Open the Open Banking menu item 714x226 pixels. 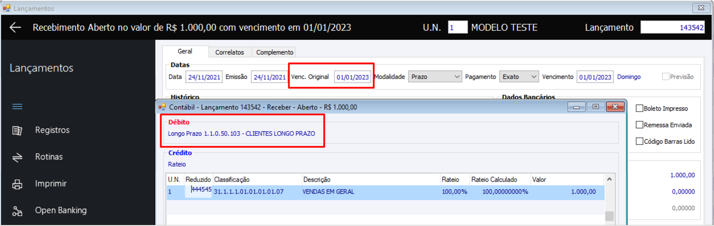(x=61, y=210)
